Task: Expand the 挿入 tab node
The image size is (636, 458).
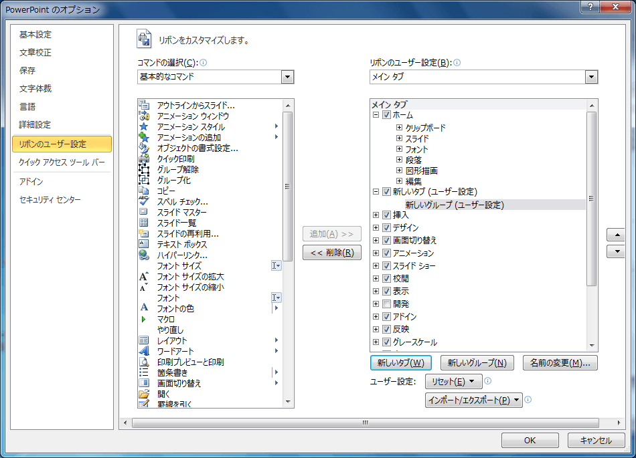Action: point(376,215)
